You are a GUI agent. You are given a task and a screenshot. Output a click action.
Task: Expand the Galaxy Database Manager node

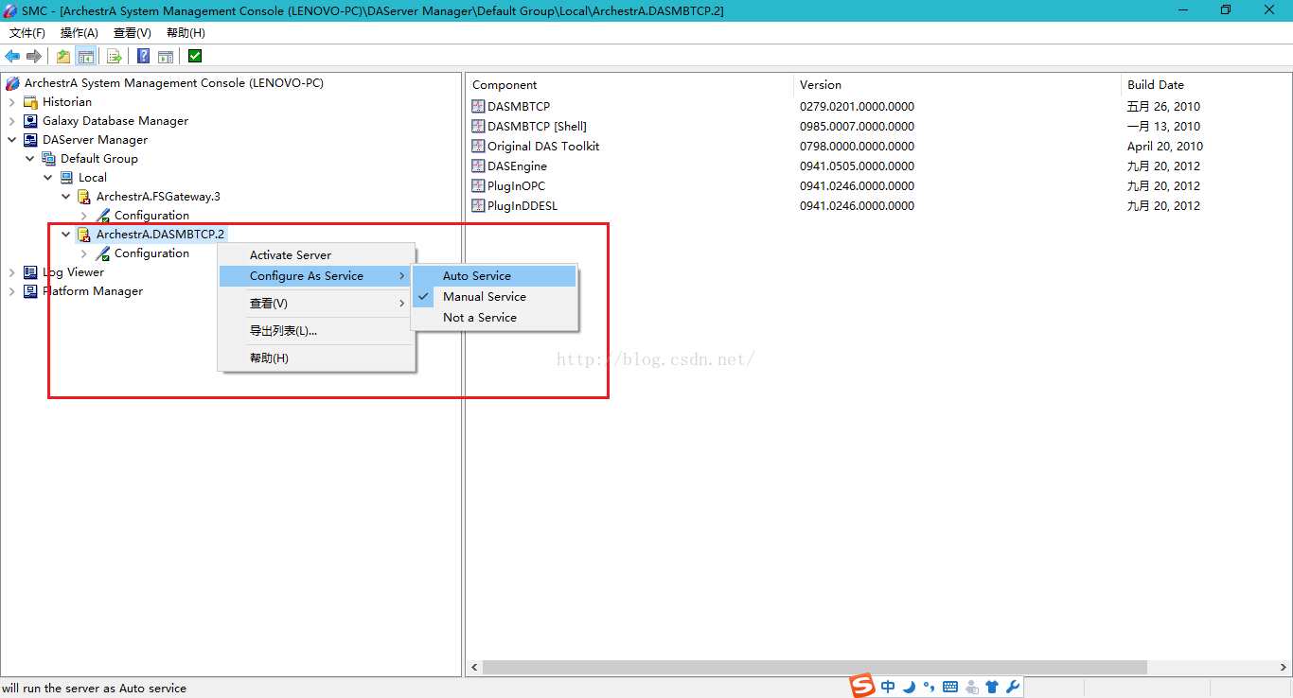pyautogui.click(x=12, y=121)
